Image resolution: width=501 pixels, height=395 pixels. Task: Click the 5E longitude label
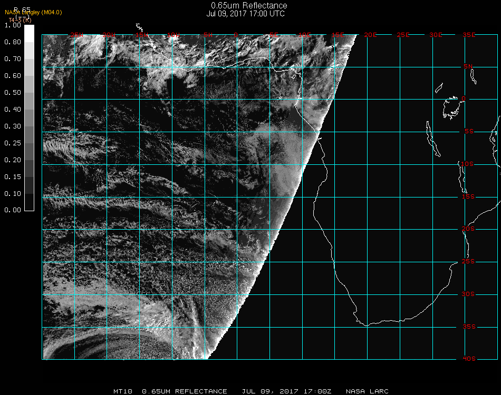274,35
